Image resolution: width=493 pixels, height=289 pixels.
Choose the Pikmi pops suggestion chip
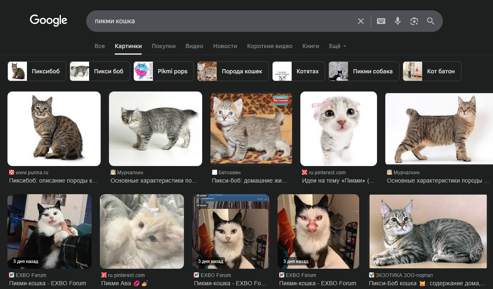point(164,71)
